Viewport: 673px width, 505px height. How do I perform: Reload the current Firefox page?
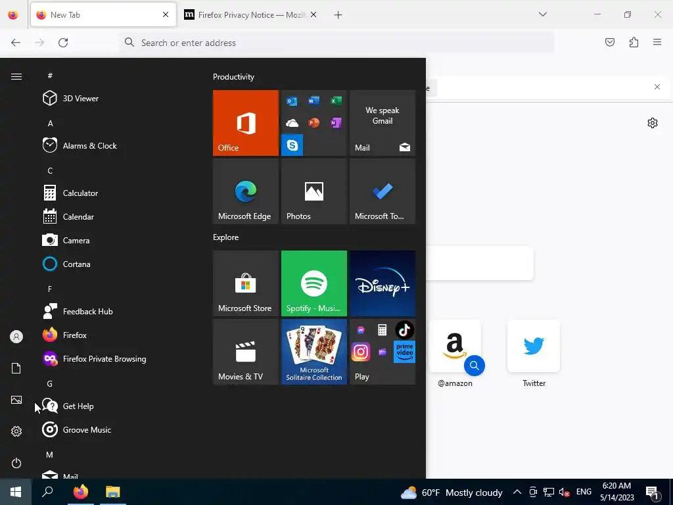[x=63, y=43]
